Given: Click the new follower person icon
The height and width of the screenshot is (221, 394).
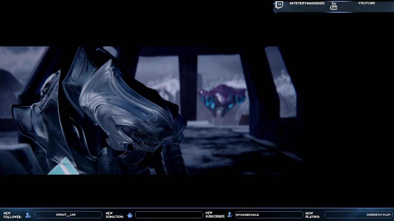Looking at the screenshot, I should tap(28, 215).
